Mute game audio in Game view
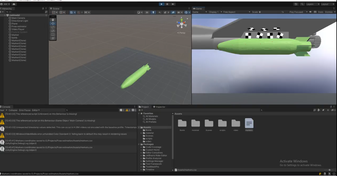337x176 pixels. pyautogui.click(x=310, y=12)
